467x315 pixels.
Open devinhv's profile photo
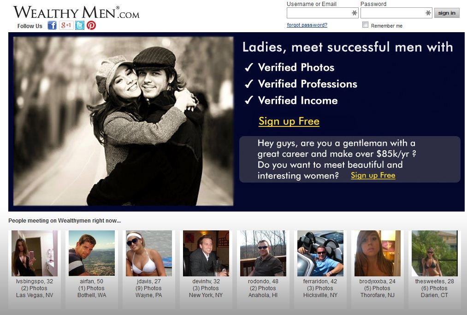206,253
